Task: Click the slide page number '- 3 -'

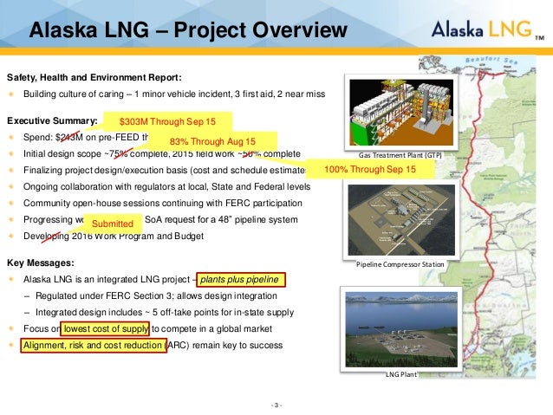Action: tap(276, 405)
